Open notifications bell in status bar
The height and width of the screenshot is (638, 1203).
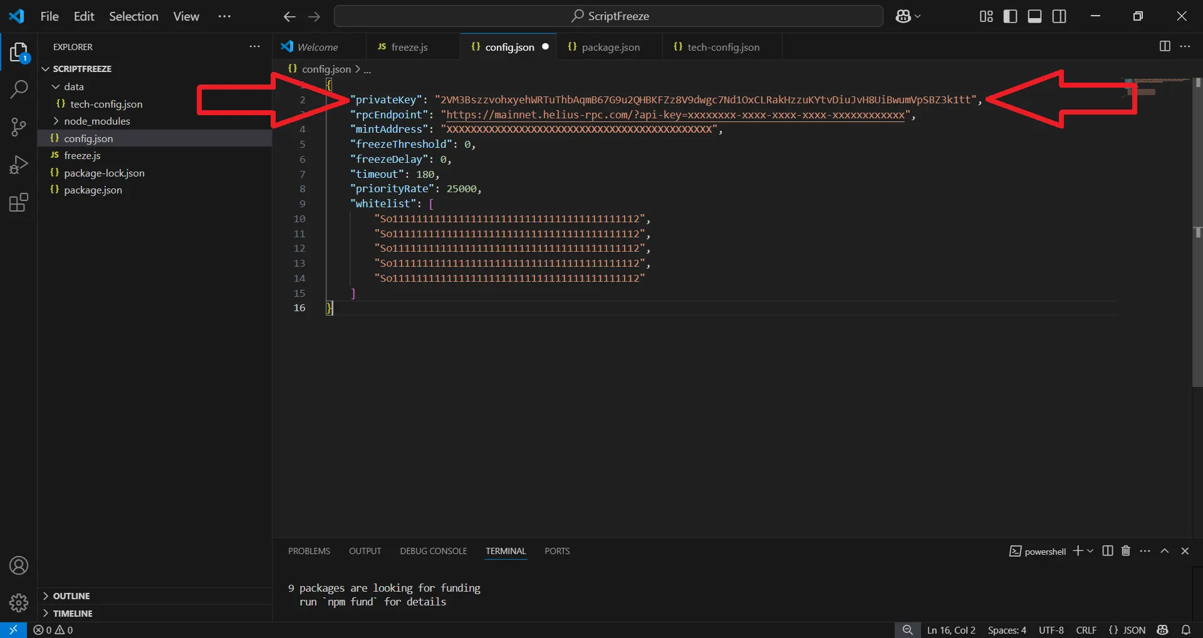point(1186,630)
